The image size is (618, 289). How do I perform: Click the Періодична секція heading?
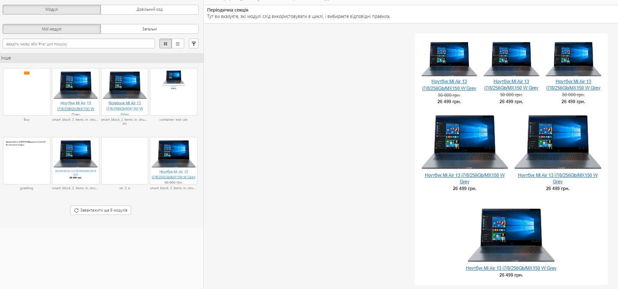[x=227, y=10]
